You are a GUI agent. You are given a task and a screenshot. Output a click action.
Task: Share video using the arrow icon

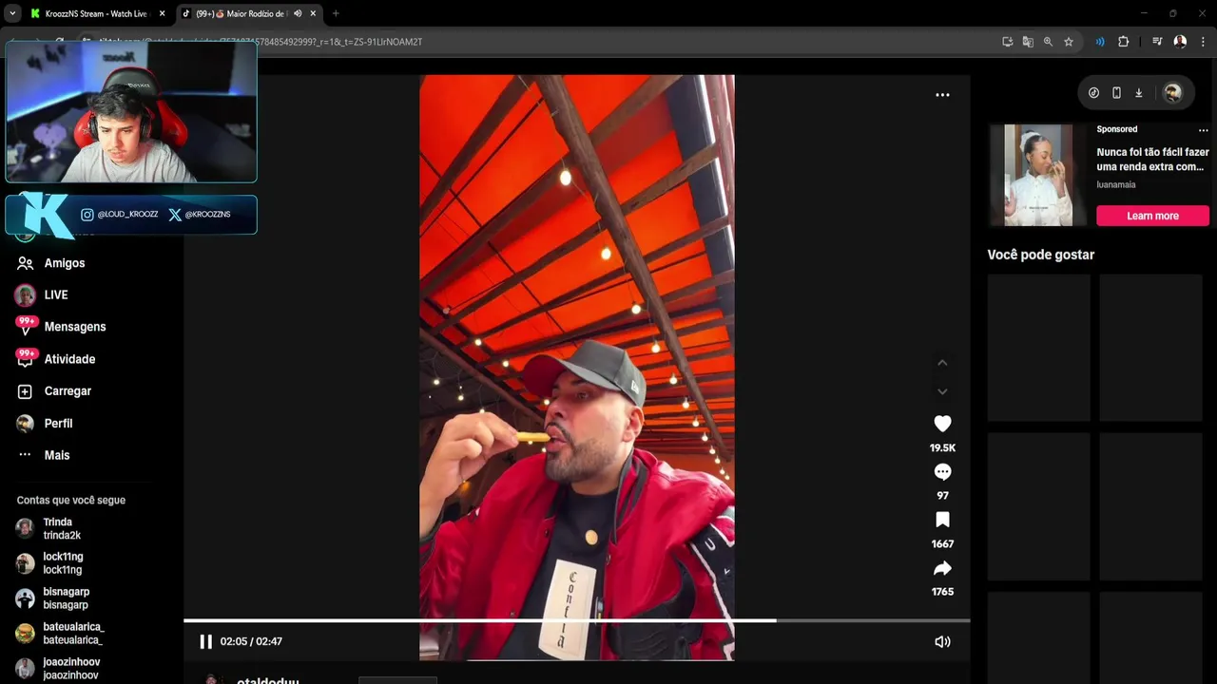(x=942, y=568)
